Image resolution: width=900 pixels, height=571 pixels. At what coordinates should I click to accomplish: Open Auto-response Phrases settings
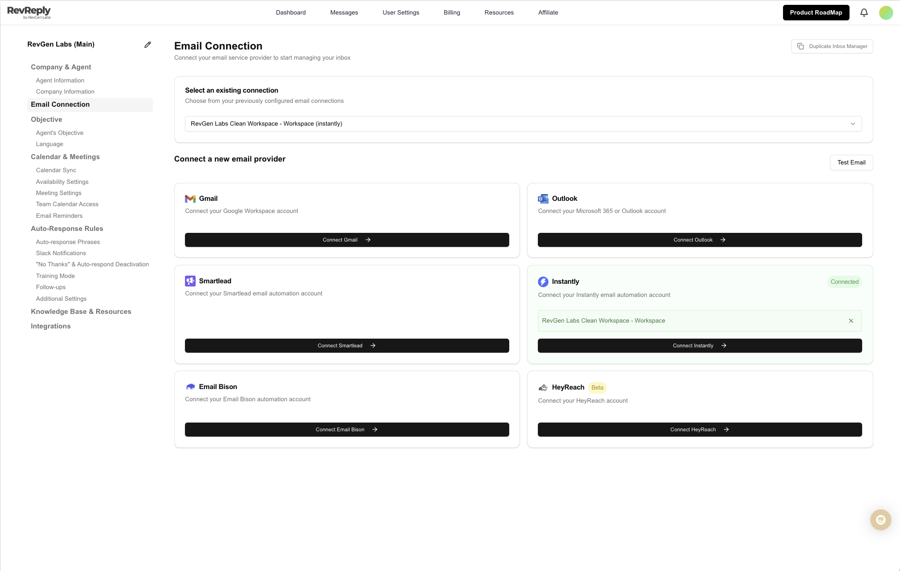pyautogui.click(x=68, y=242)
